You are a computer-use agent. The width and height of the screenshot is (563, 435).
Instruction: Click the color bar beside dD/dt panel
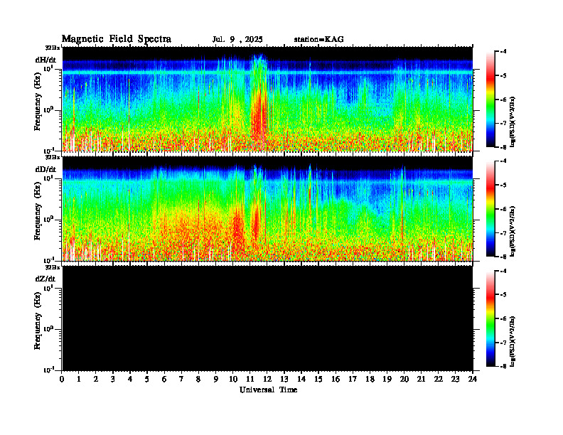pyautogui.click(x=490, y=209)
